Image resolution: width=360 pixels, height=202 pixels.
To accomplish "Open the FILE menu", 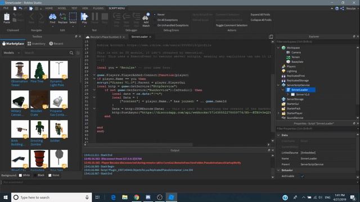I will click(6, 8).
